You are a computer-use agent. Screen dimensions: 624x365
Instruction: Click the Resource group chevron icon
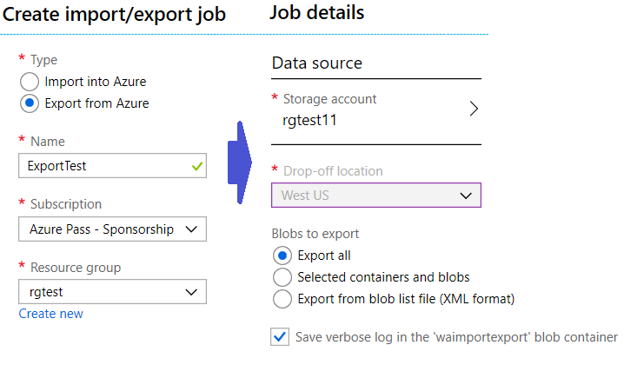pyautogui.click(x=191, y=292)
